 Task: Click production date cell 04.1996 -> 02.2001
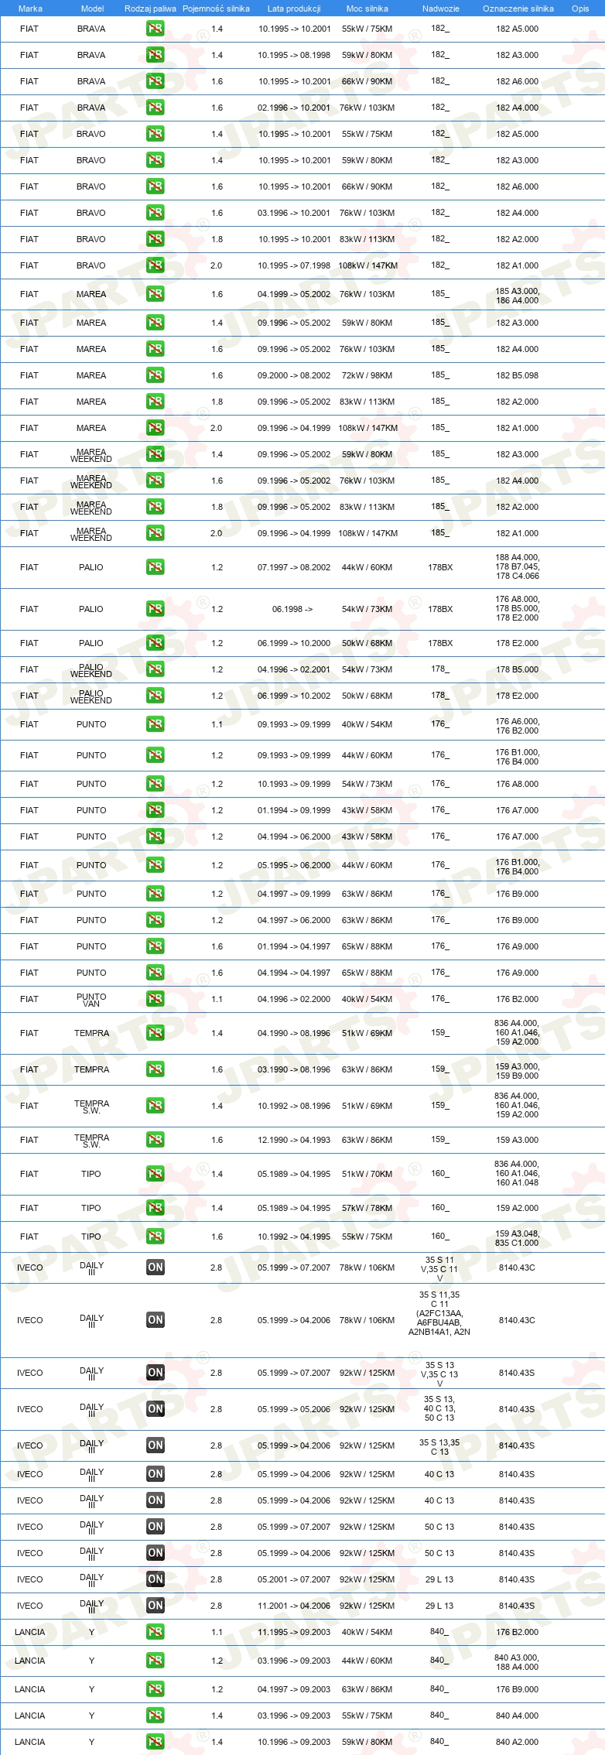coord(294,669)
